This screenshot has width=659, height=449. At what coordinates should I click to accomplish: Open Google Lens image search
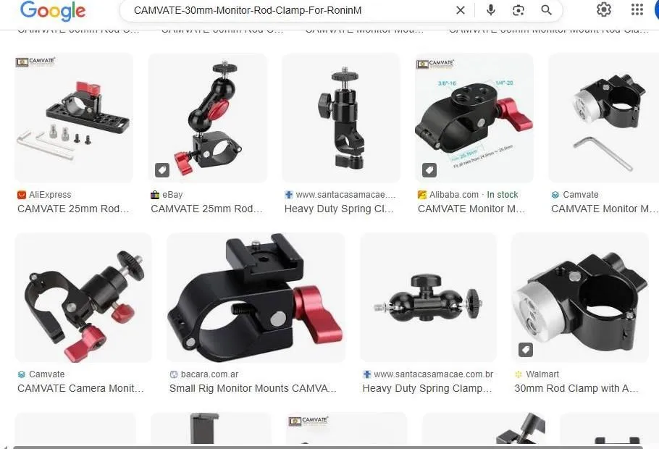(x=518, y=10)
